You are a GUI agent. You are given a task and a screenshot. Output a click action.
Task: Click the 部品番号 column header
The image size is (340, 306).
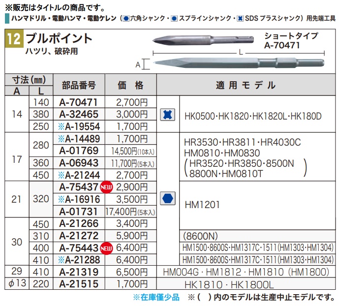(x=79, y=85)
